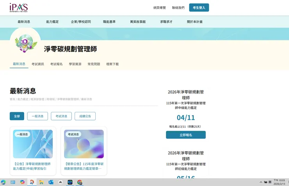This screenshot has height=186, width=289.
Task: Open Outlook from the taskbar
Action: [51, 182]
